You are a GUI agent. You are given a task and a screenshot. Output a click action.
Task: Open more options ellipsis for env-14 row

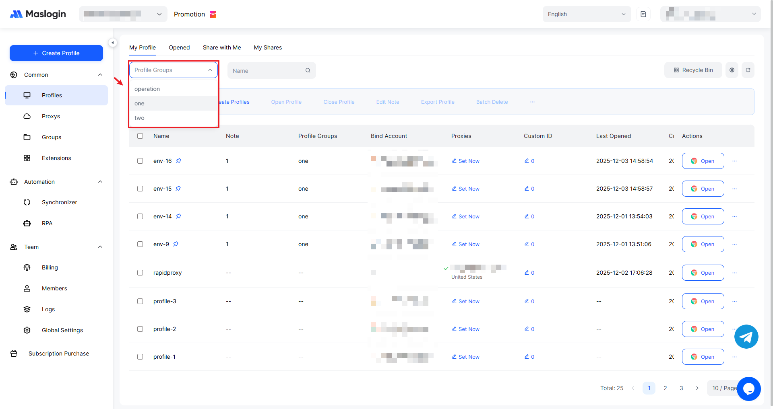[x=734, y=216]
